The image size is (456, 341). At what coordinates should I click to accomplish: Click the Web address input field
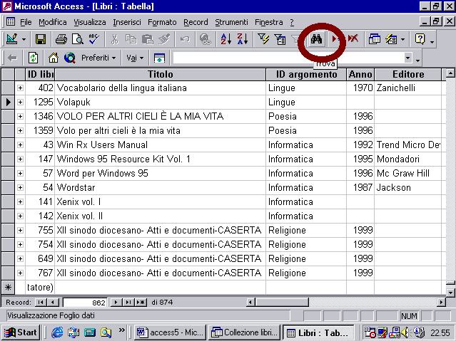coord(288,58)
